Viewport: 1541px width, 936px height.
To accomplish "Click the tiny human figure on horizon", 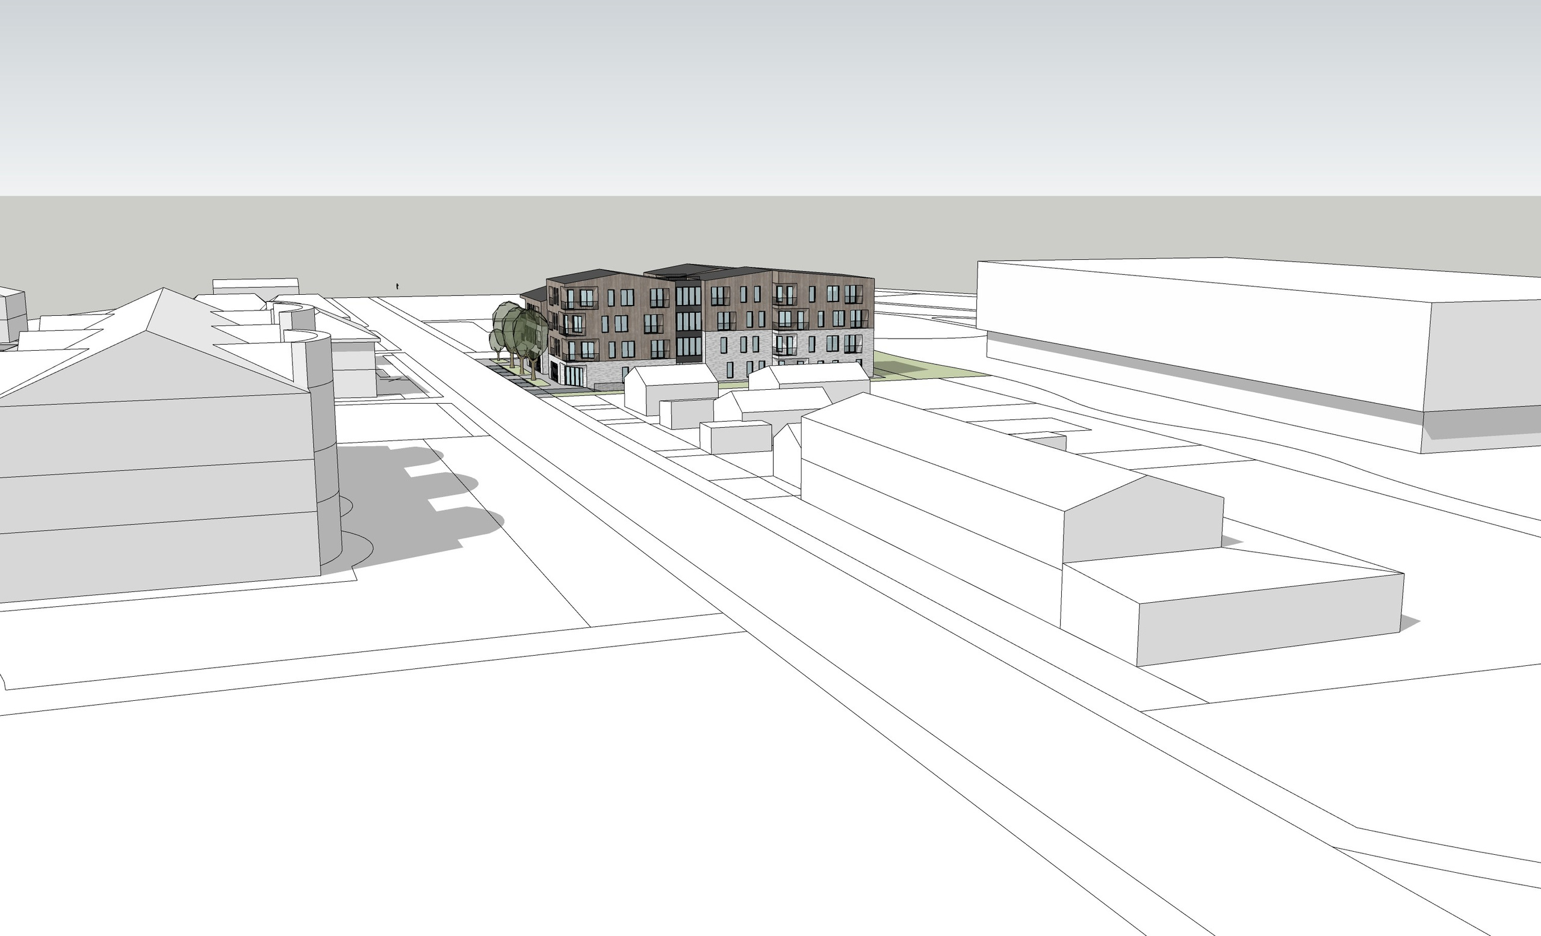I will (397, 286).
